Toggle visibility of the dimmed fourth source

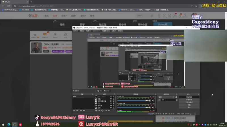click(x=111, y=103)
